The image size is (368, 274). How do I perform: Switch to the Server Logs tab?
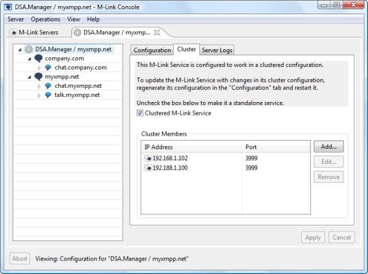[x=217, y=50]
